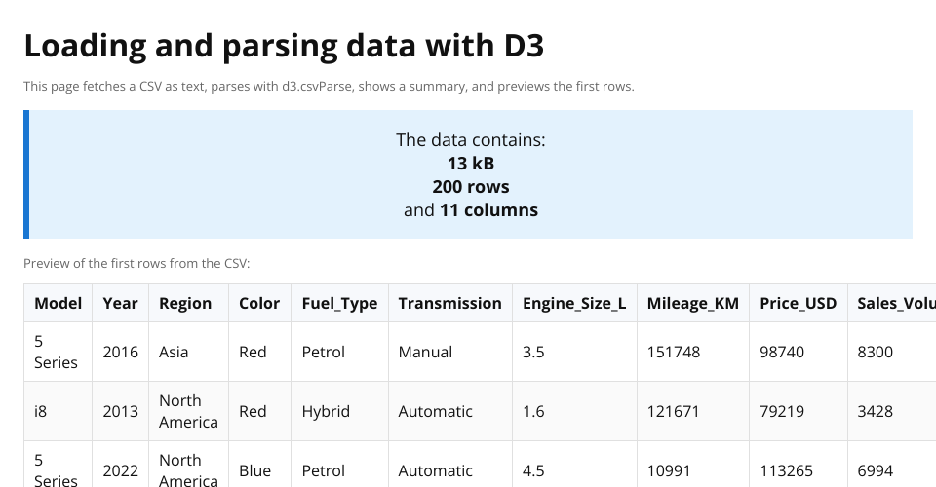
Task: Select the 151748 mileage cell
Action: pyautogui.click(x=674, y=352)
